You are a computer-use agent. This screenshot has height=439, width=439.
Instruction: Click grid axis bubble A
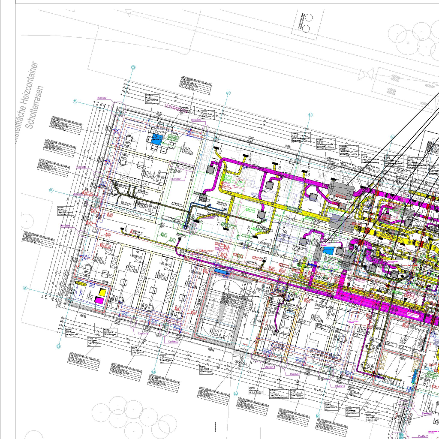[25, 288]
